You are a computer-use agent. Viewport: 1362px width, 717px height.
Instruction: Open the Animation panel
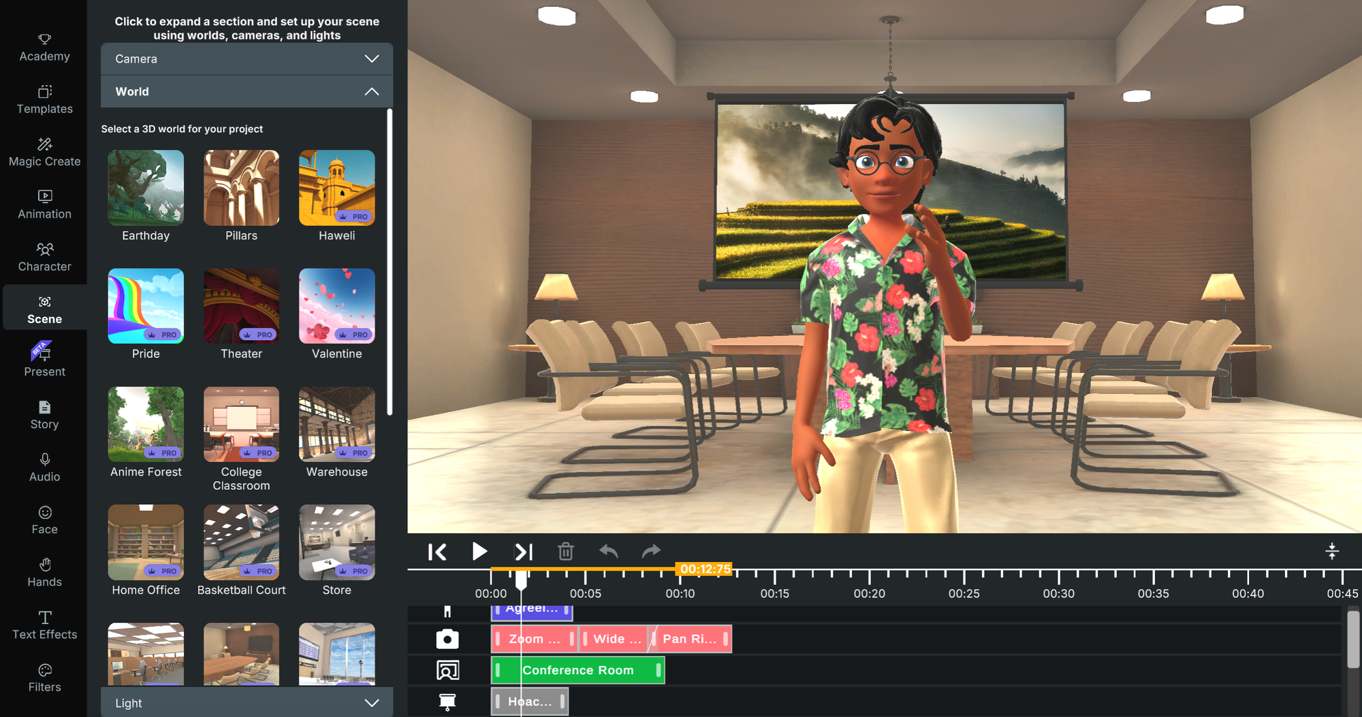[44, 204]
